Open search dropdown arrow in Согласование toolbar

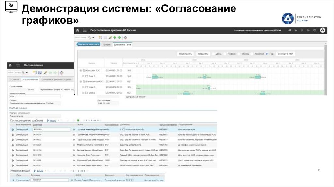[x=27, y=73]
